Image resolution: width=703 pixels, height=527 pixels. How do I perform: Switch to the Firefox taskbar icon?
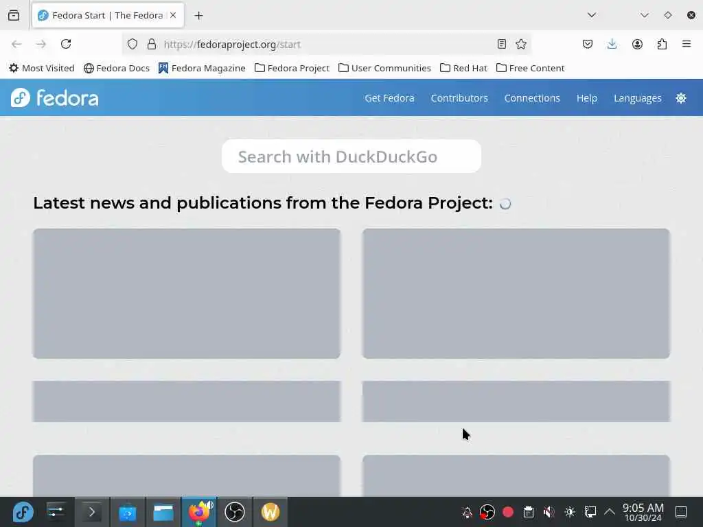pos(198,512)
